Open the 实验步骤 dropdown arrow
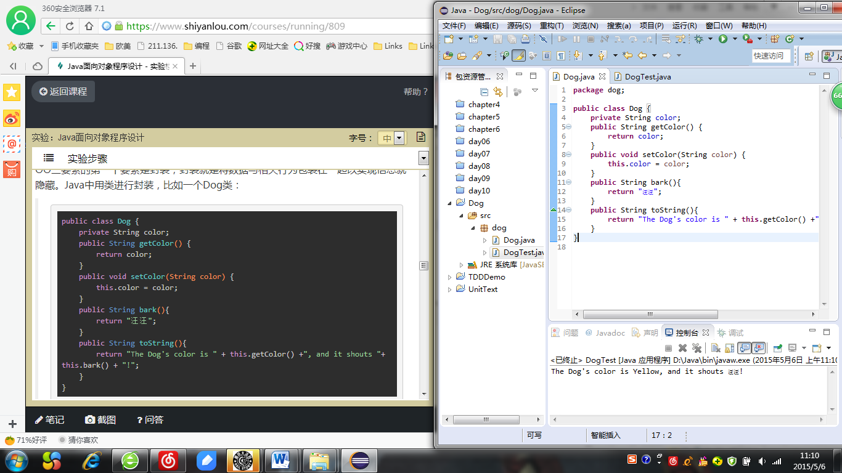The image size is (842, 473). pos(423,158)
